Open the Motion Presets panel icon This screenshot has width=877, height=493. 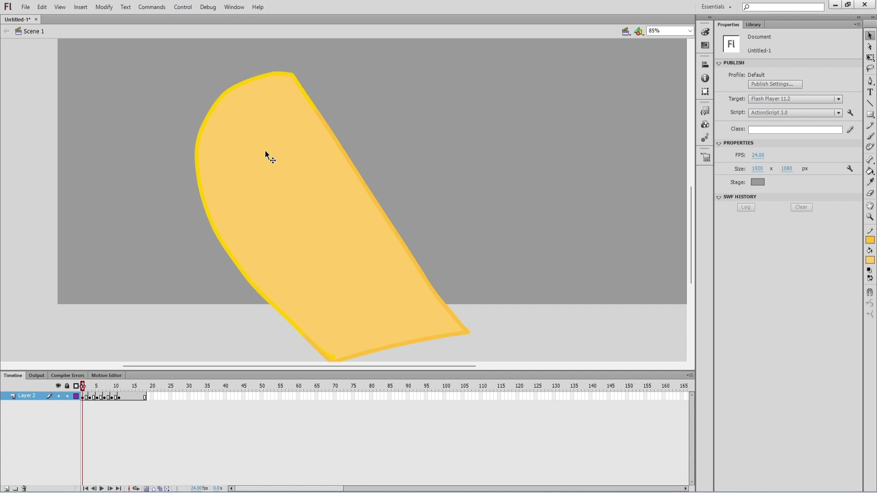tap(705, 137)
